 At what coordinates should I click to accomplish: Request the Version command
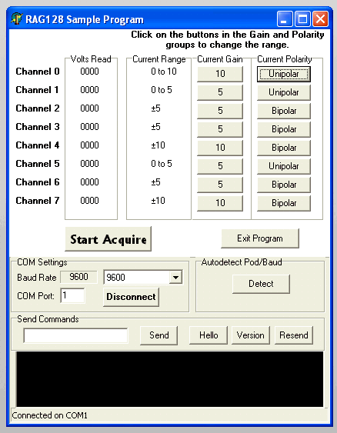251,335
